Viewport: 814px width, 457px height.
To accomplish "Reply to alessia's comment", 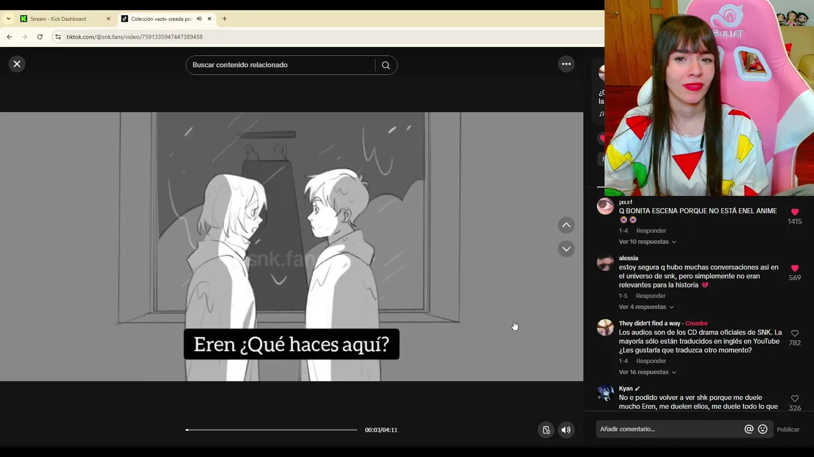I will tap(651, 296).
